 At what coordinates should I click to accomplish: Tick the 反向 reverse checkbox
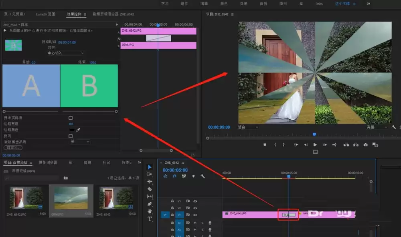coord(71,136)
